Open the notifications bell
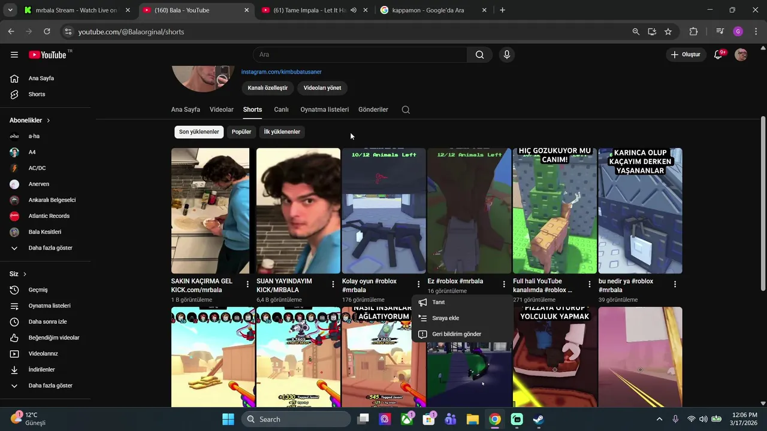This screenshot has width=767, height=431. [x=718, y=54]
